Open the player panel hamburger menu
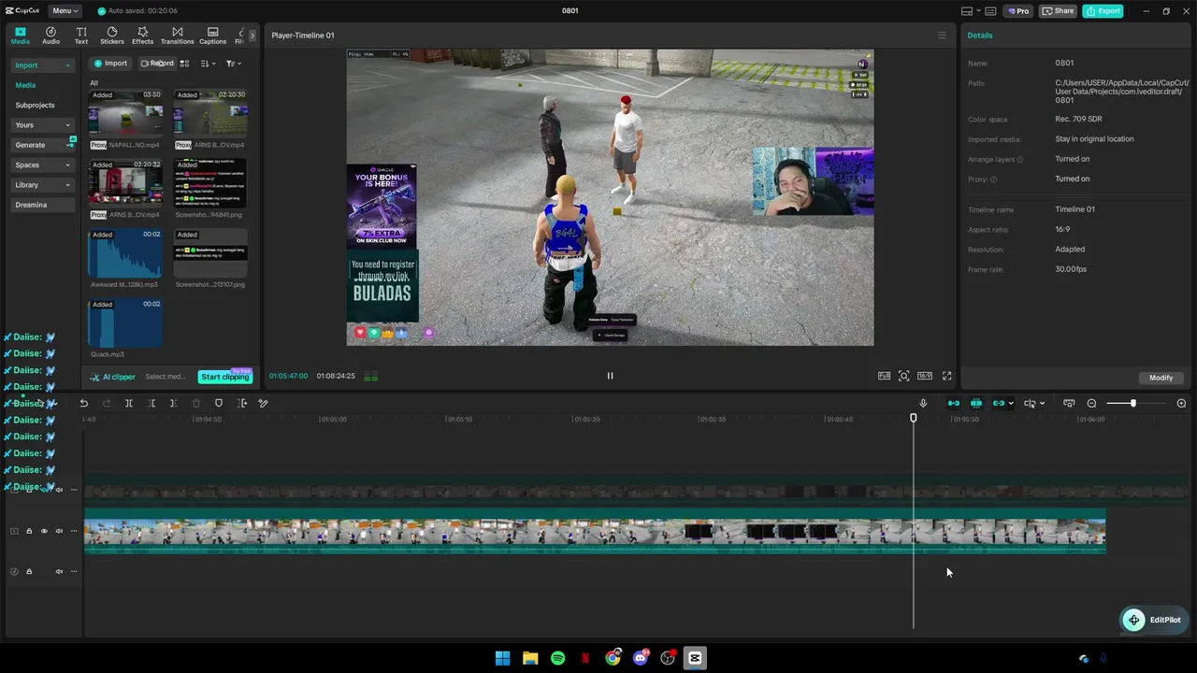Image resolution: width=1197 pixels, height=673 pixels. tap(942, 36)
